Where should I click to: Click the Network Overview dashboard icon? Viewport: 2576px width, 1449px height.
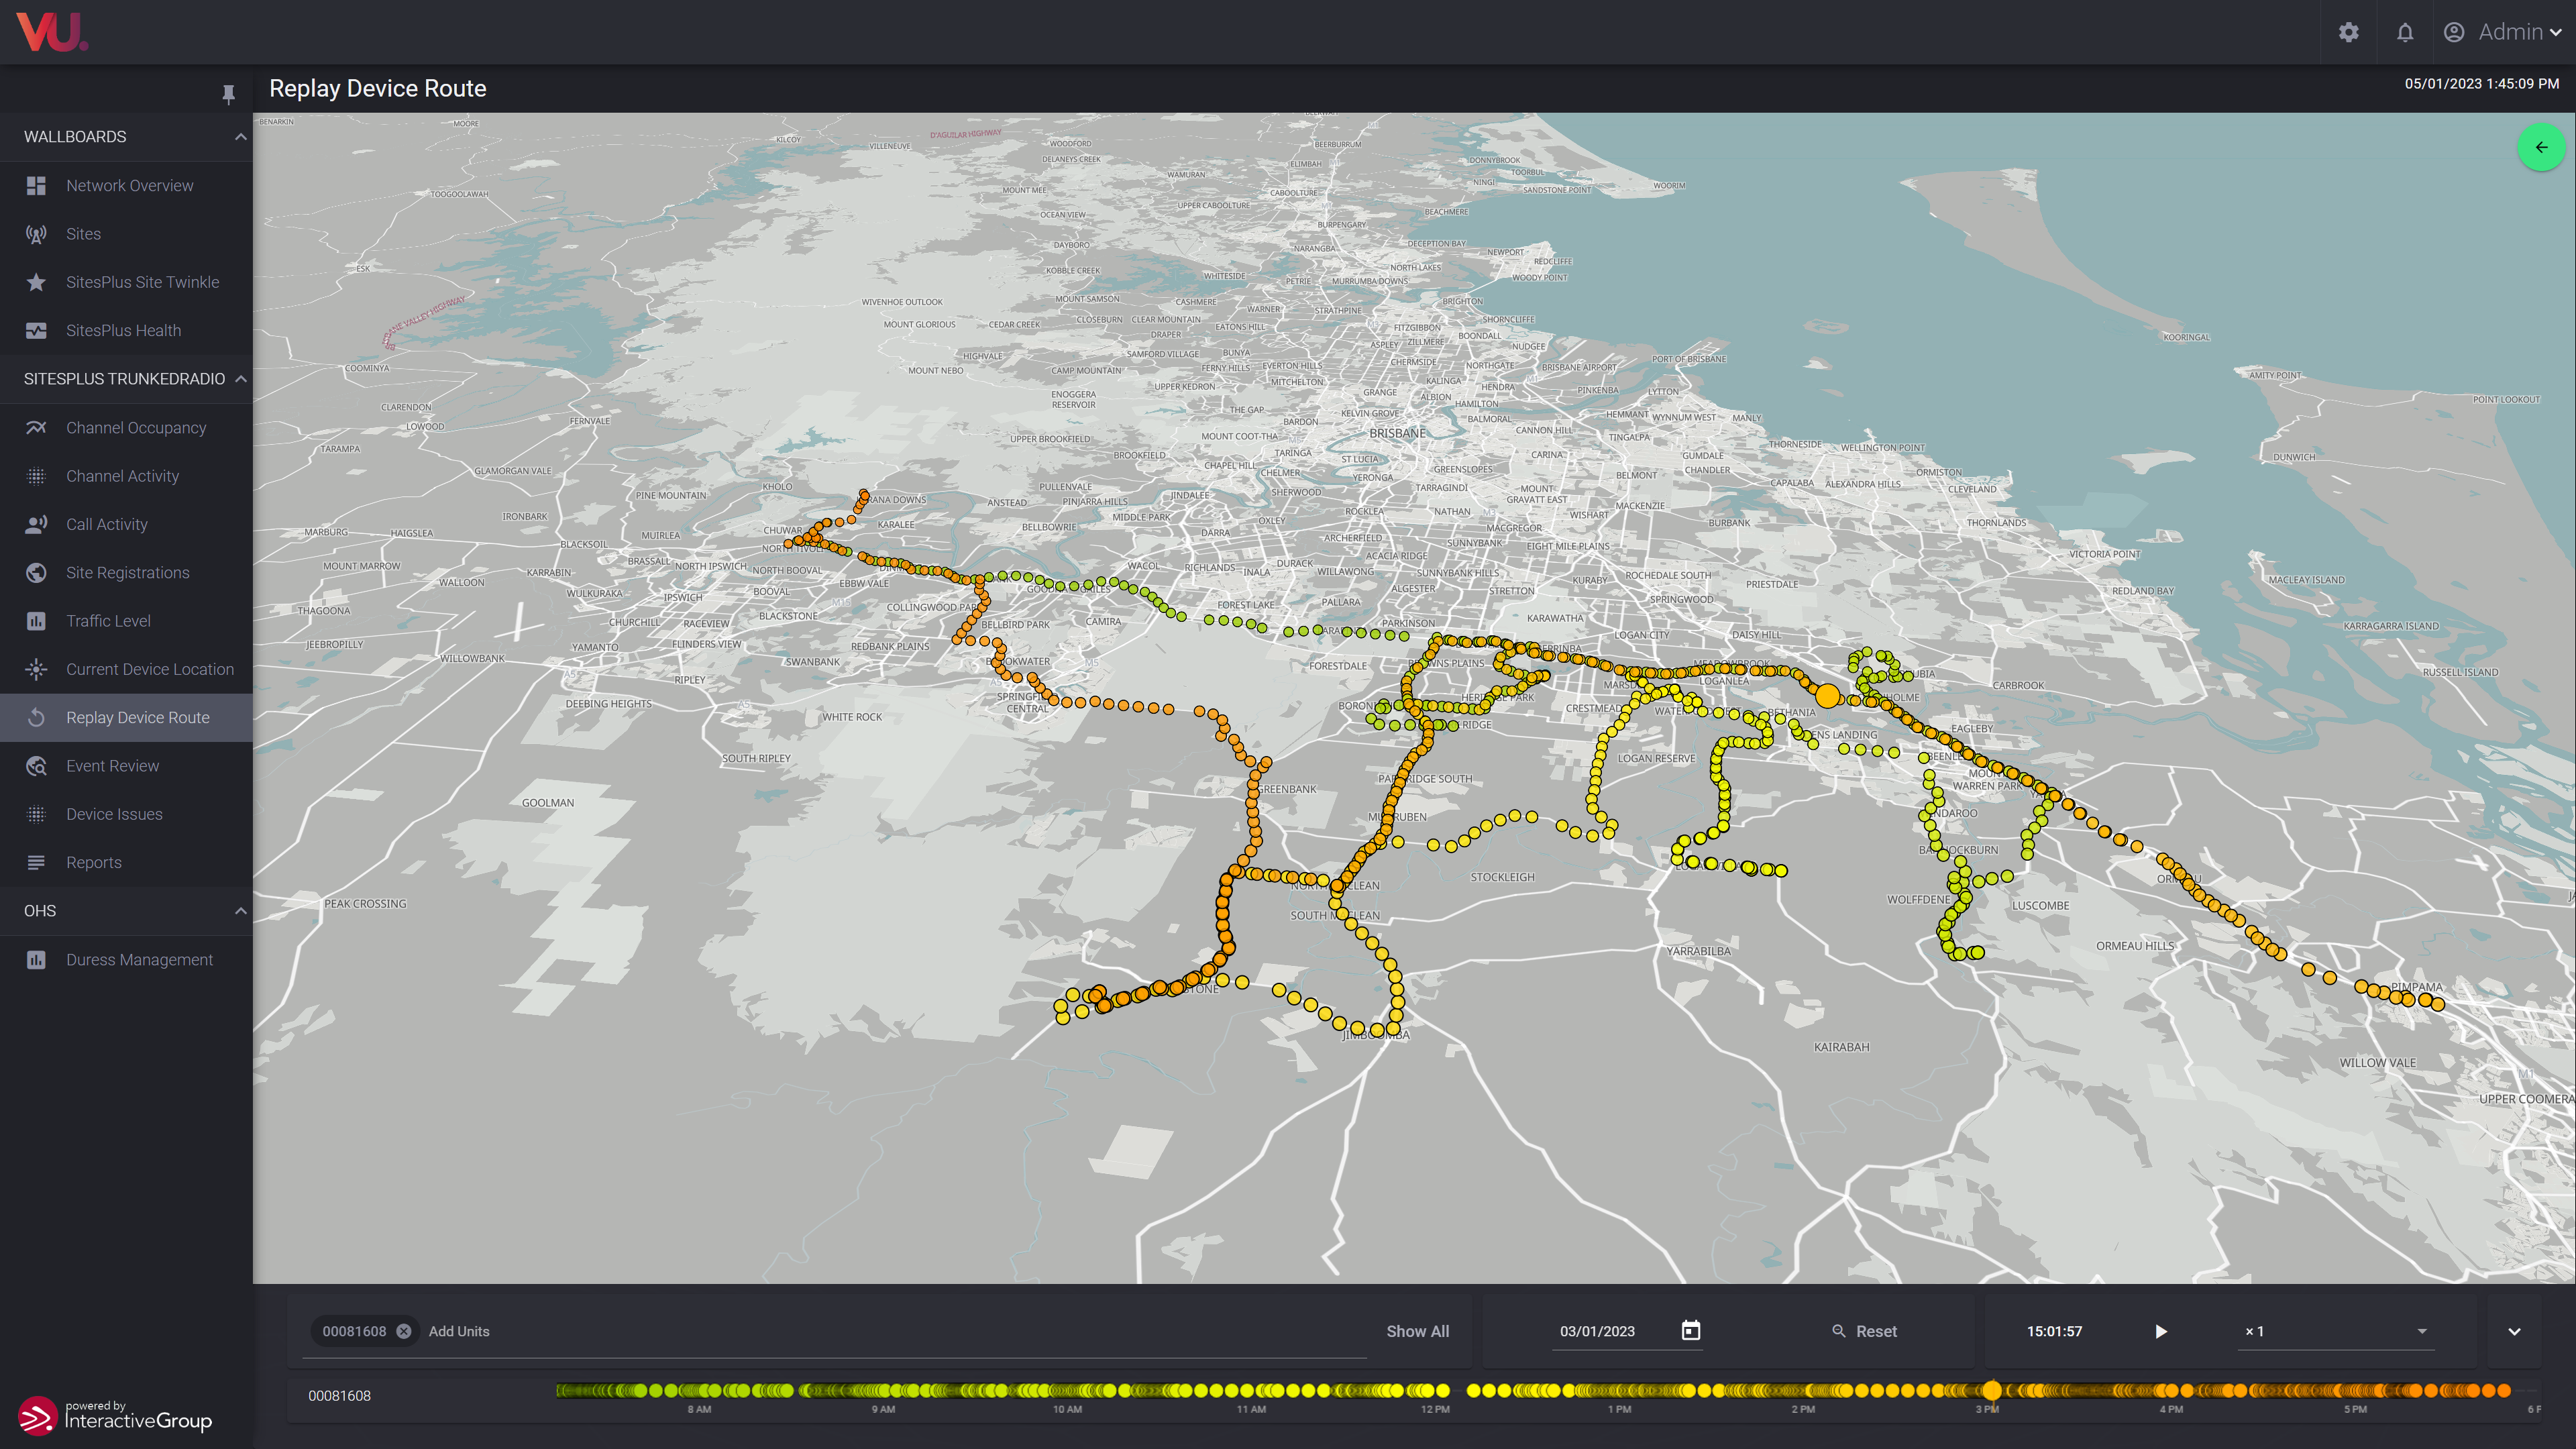[36, 185]
